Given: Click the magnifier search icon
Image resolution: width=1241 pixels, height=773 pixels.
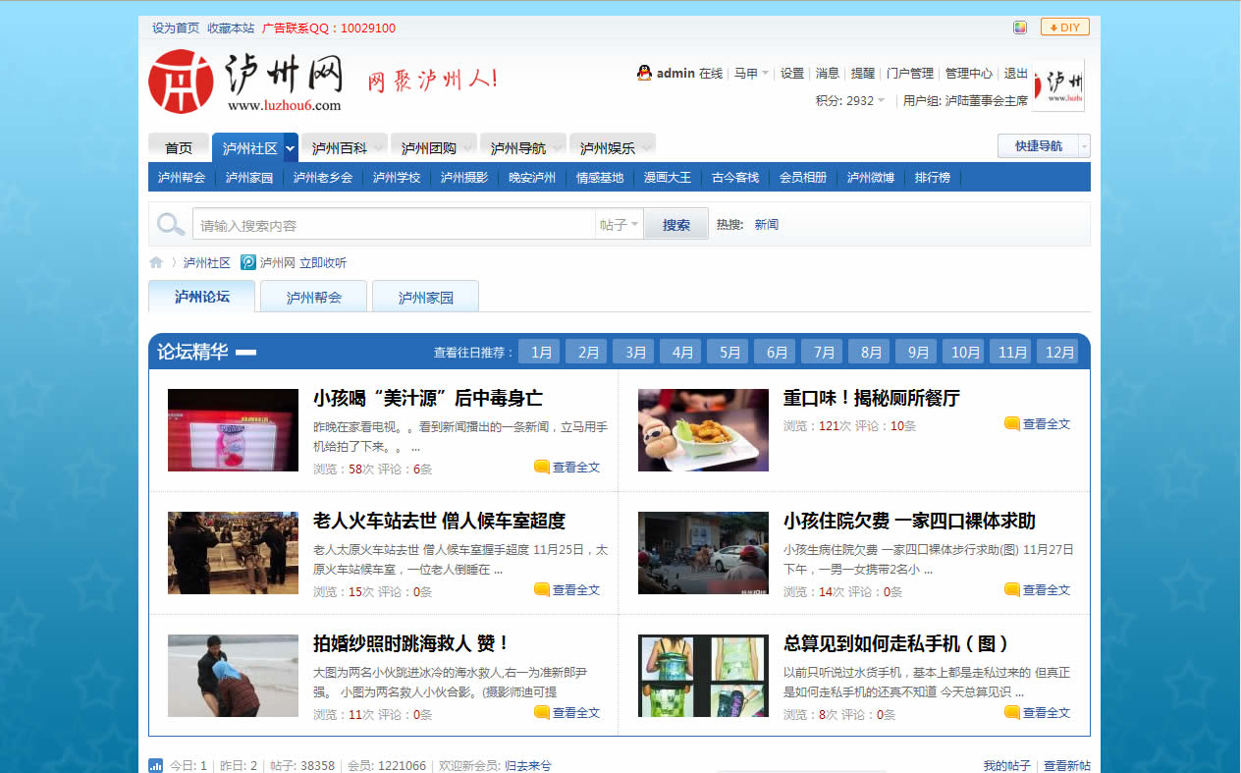Looking at the screenshot, I should pyautogui.click(x=171, y=225).
